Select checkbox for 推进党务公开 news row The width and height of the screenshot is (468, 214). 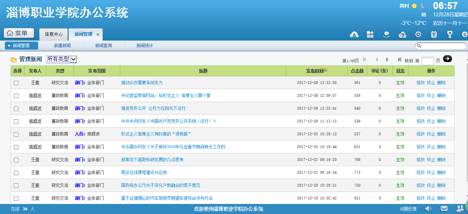click(x=16, y=109)
